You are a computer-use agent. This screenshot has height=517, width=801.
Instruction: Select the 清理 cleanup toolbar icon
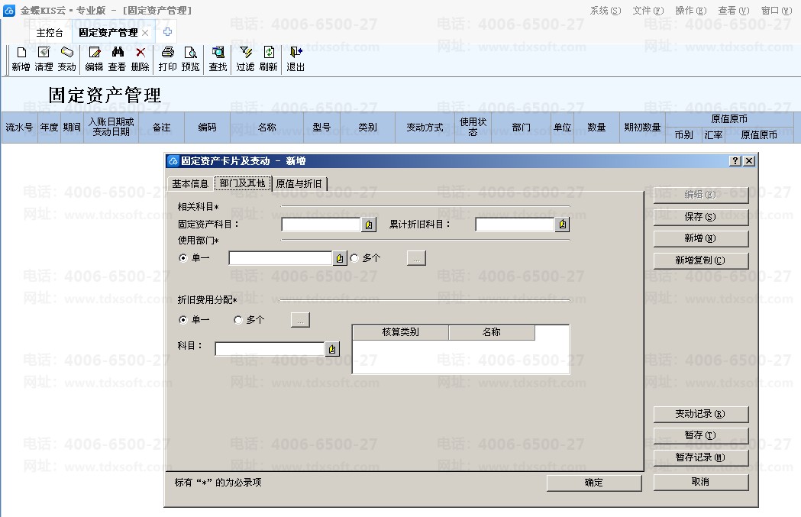point(44,53)
